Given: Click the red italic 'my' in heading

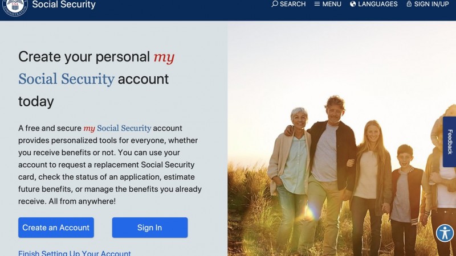Looking at the screenshot, I should 164,57.
